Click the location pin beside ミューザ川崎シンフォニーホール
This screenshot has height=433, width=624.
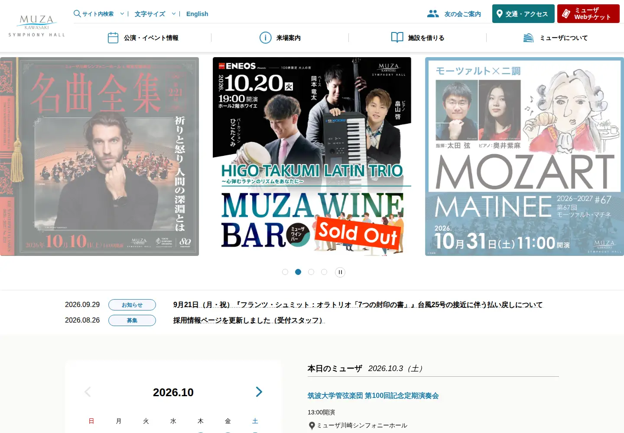pyautogui.click(x=312, y=426)
